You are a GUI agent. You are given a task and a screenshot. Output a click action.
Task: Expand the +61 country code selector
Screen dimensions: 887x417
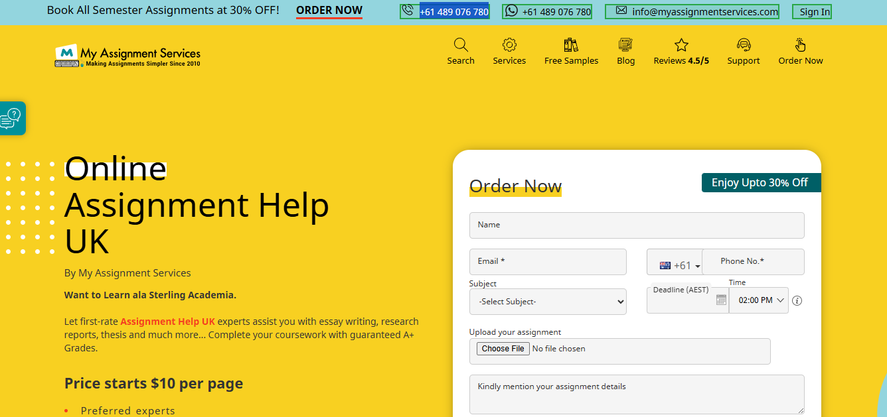click(681, 265)
